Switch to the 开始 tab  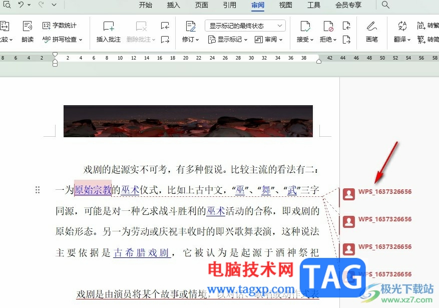pyautogui.click(x=146, y=5)
